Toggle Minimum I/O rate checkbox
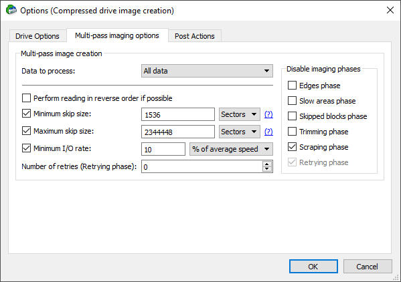The width and height of the screenshot is (401, 282). [x=26, y=148]
